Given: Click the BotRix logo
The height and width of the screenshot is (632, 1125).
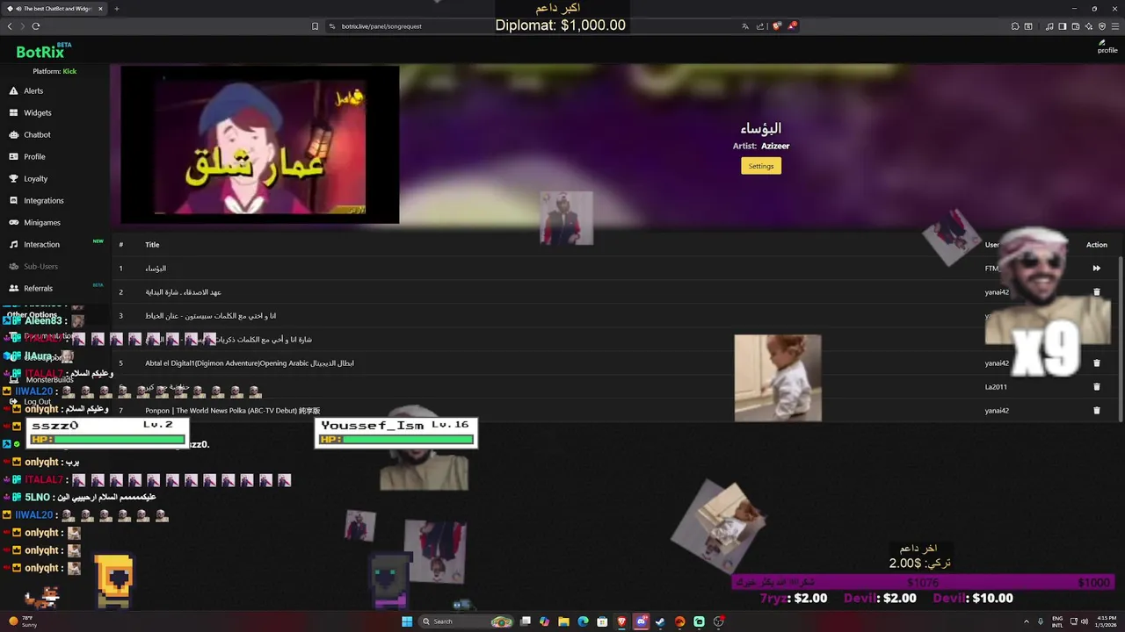Looking at the screenshot, I should (x=42, y=52).
